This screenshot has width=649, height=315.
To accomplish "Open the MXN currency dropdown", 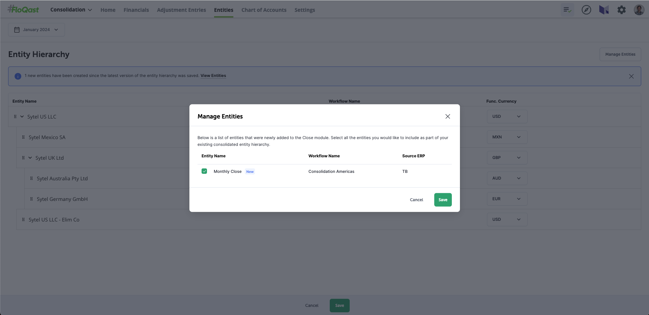I will click(507, 137).
